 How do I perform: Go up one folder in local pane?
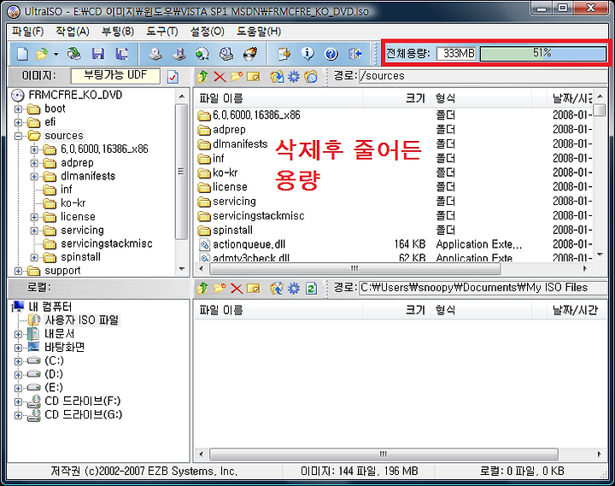click(202, 289)
